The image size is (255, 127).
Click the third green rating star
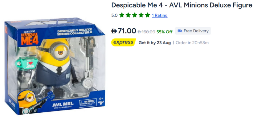click(x=135, y=15)
